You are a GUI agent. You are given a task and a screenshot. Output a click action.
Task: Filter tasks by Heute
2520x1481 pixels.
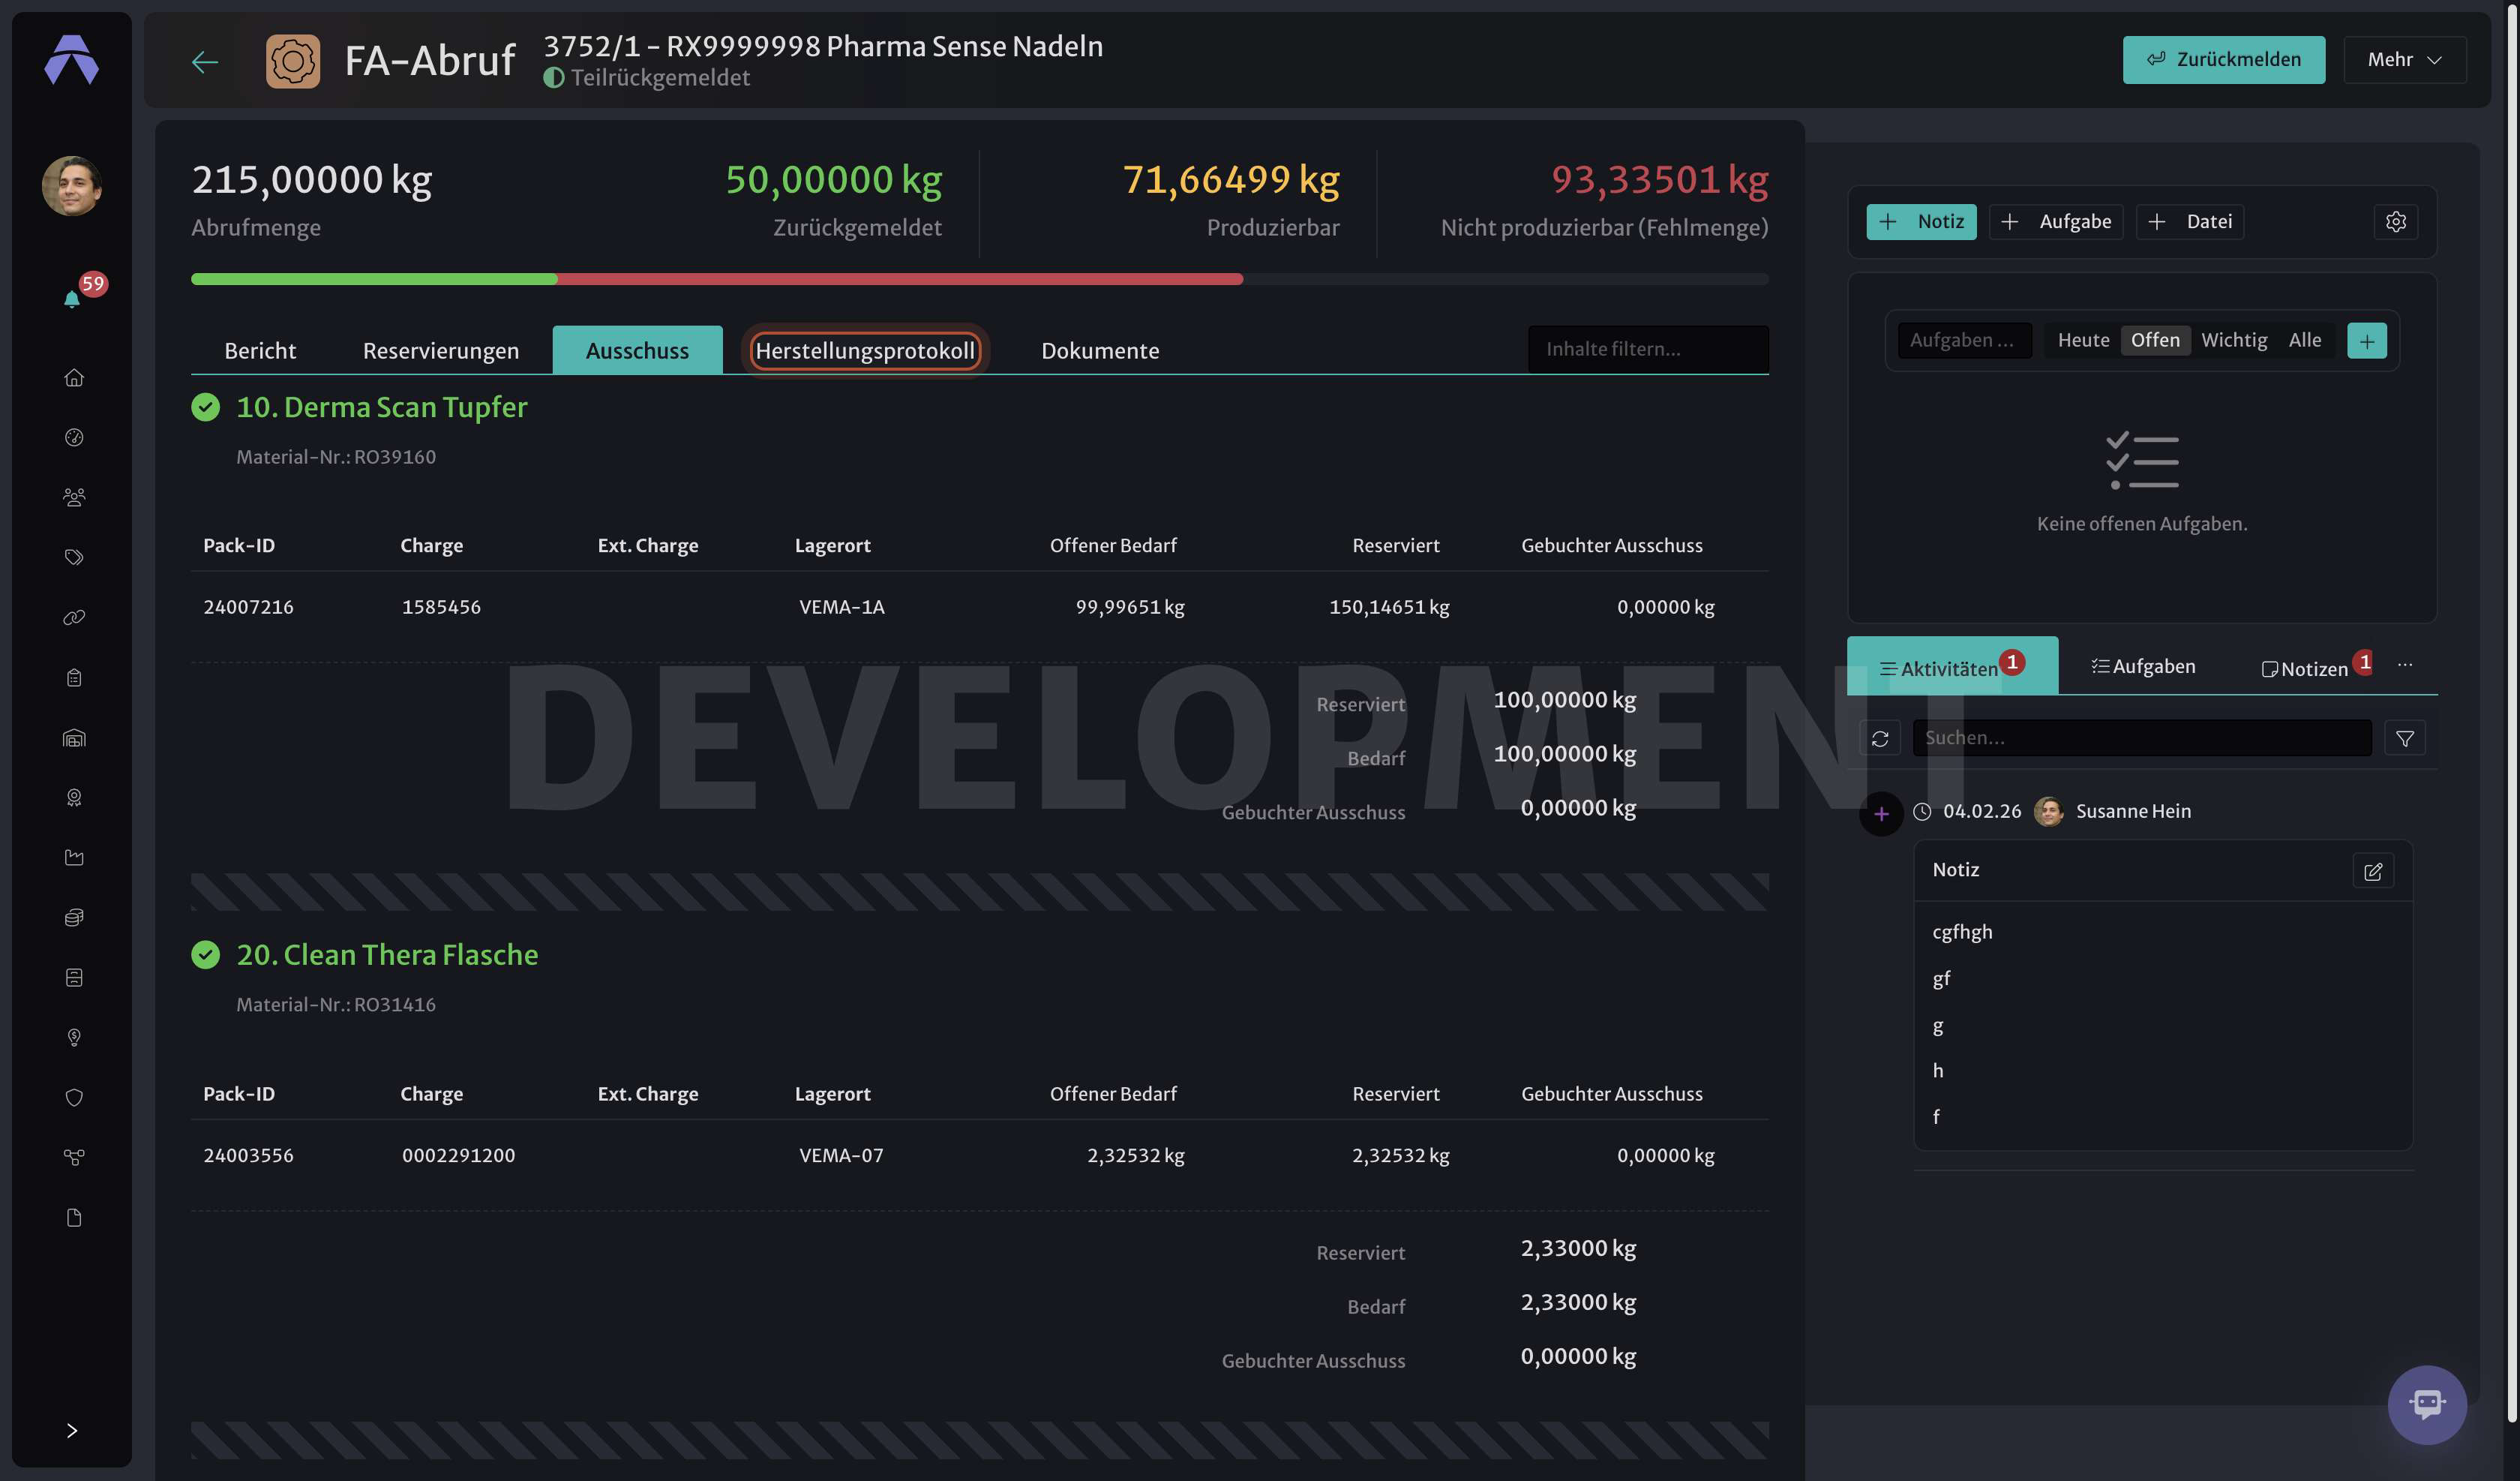2083,340
